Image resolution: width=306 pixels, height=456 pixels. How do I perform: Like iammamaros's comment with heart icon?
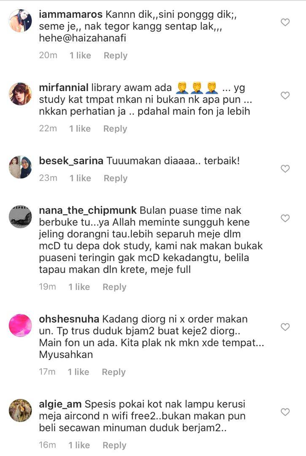pyautogui.click(x=285, y=22)
